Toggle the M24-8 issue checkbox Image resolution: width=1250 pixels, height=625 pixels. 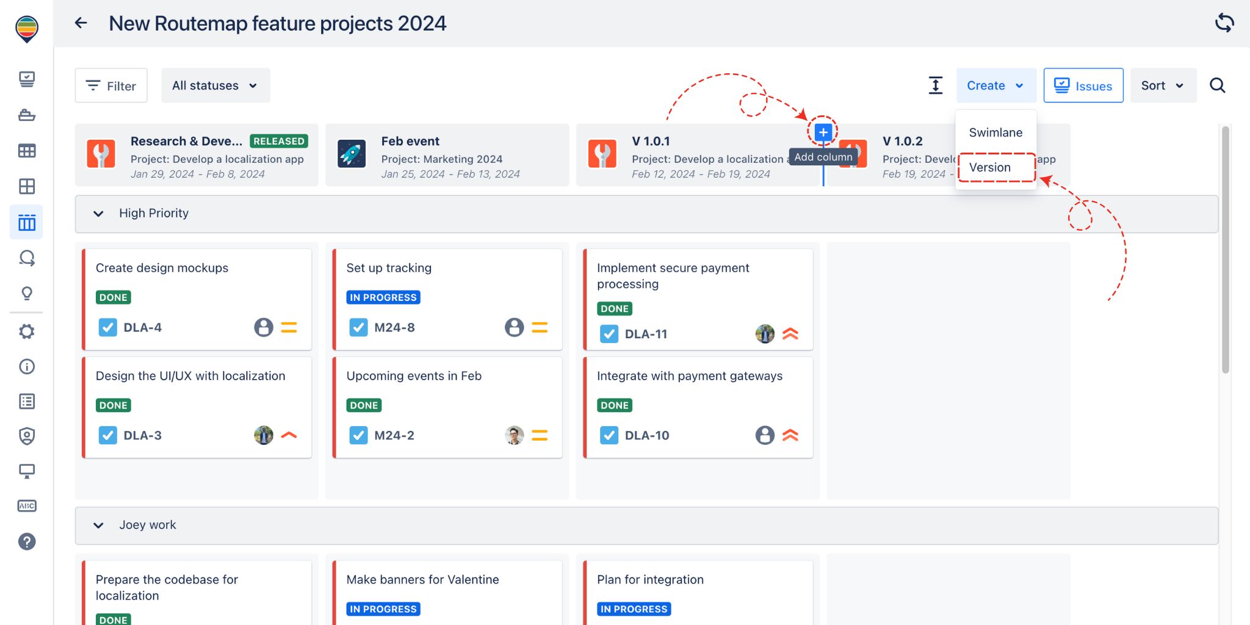pos(358,327)
